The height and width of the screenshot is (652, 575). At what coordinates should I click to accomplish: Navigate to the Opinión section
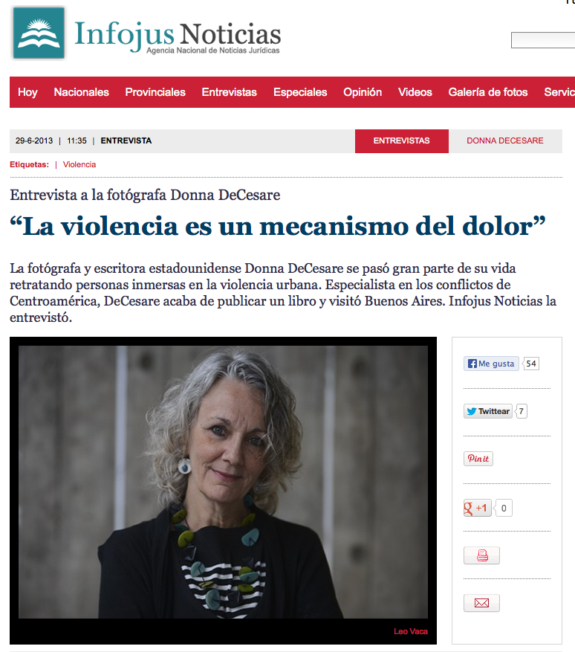(363, 92)
